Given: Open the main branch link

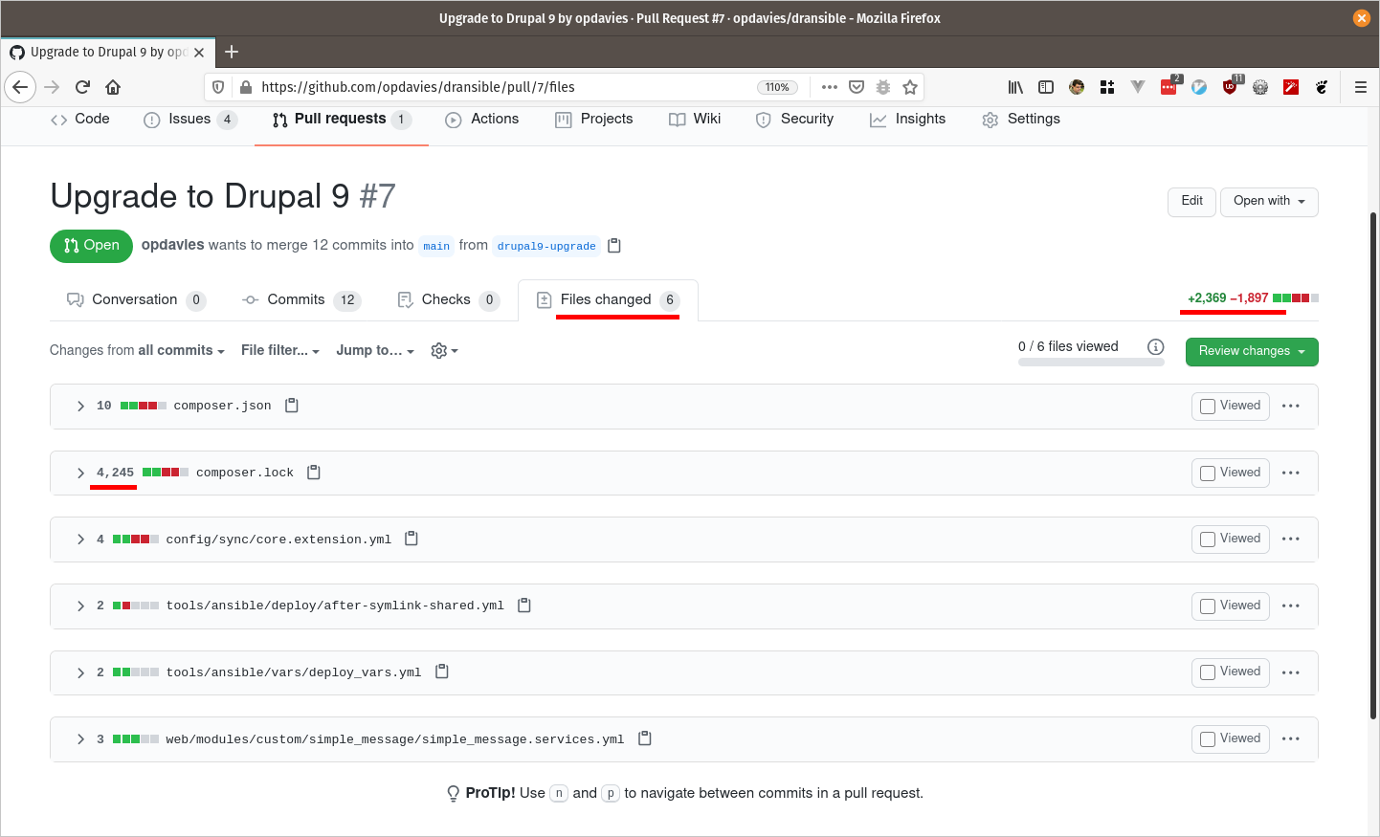Looking at the screenshot, I should pyautogui.click(x=436, y=246).
